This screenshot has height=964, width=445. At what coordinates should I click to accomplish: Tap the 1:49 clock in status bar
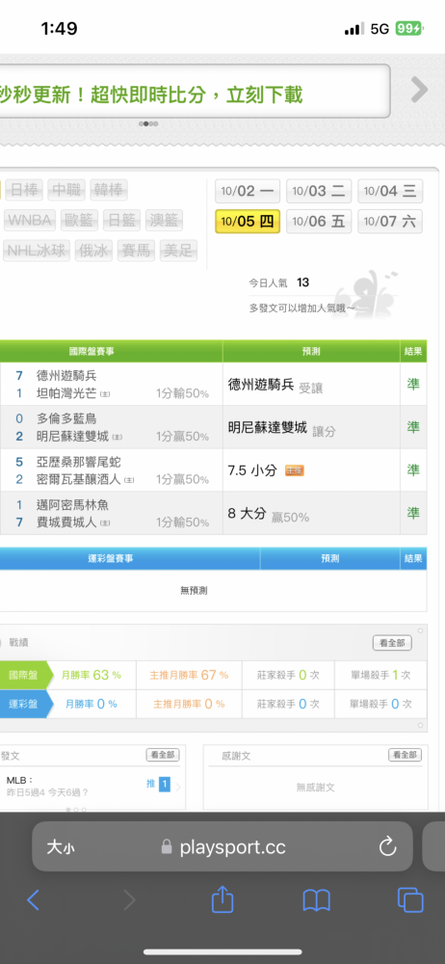tap(59, 28)
